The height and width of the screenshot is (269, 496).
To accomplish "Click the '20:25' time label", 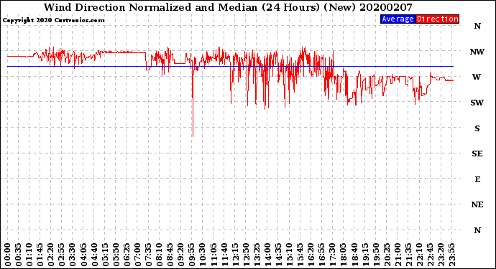I will [387, 255].
